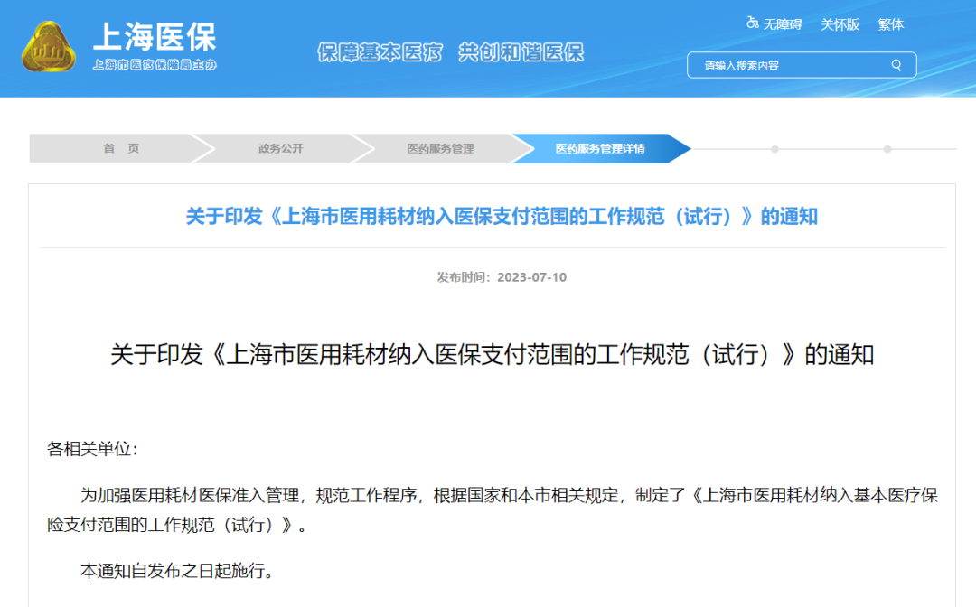
Task: Click the 上海市医疗保障局主办 subtitle
Action: click(155, 65)
